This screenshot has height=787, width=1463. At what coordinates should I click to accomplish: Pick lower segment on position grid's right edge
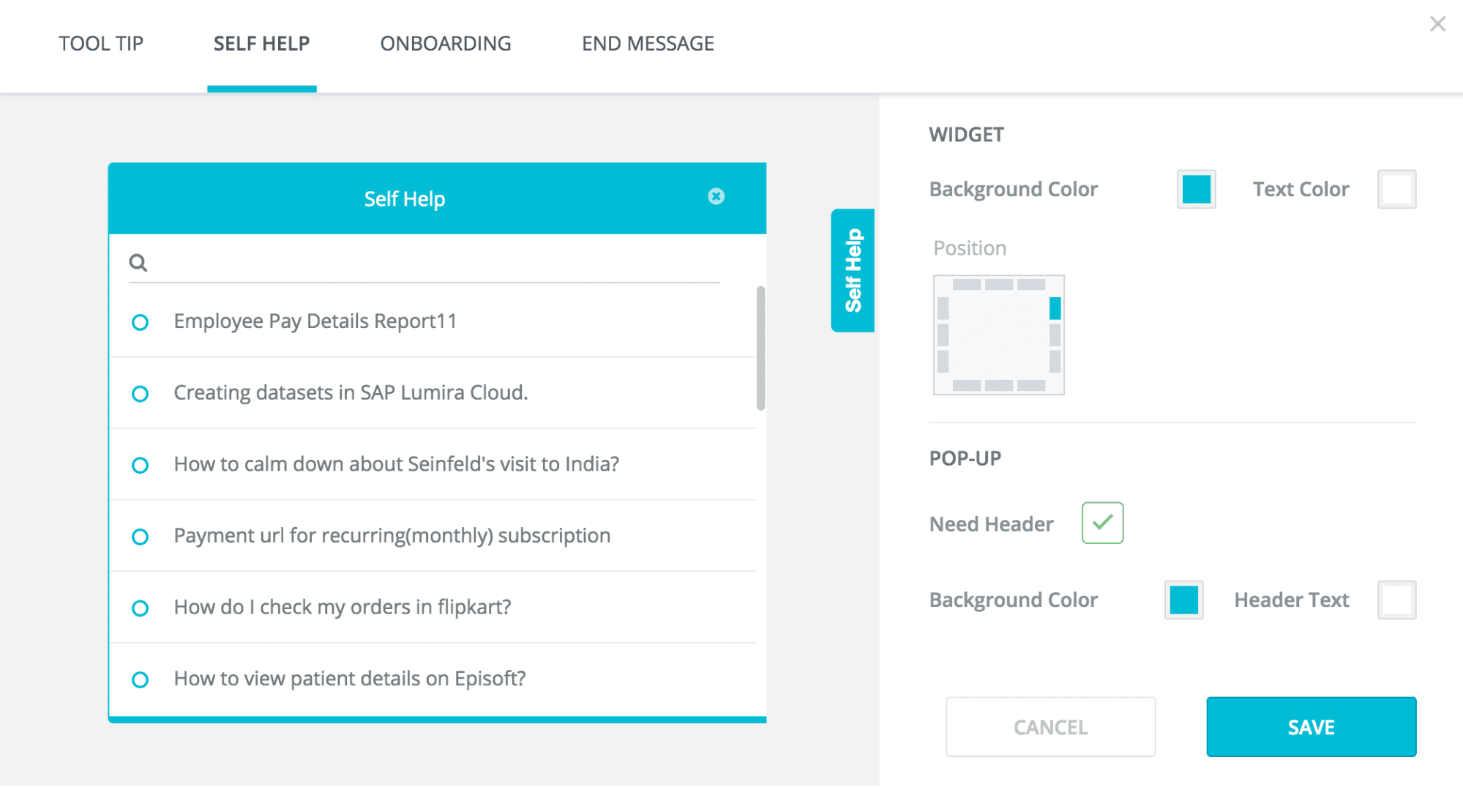coord(1055,362)
